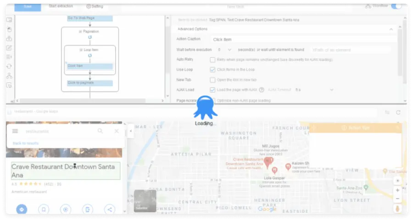This screenshot has height=221, width=413.
Task: Click the Action tips orange header
Action: [x=355, y=128]
